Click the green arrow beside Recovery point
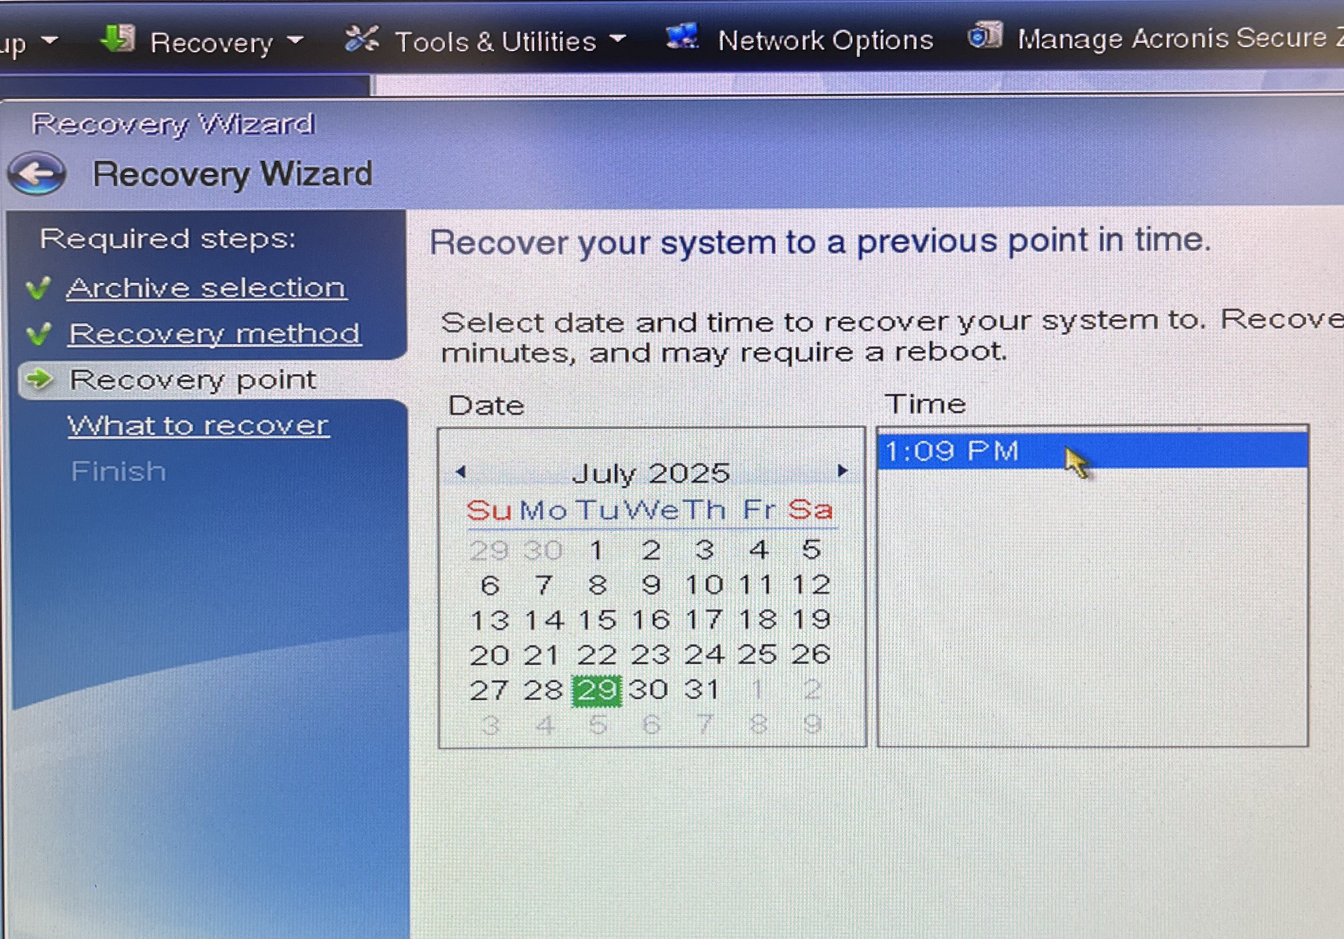Screen dimensions: 1344x939 (x=40, y=379)
